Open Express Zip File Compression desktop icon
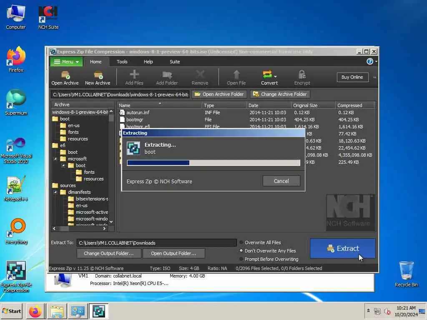Viewport: 427px width, 320px height. [16, 277]
